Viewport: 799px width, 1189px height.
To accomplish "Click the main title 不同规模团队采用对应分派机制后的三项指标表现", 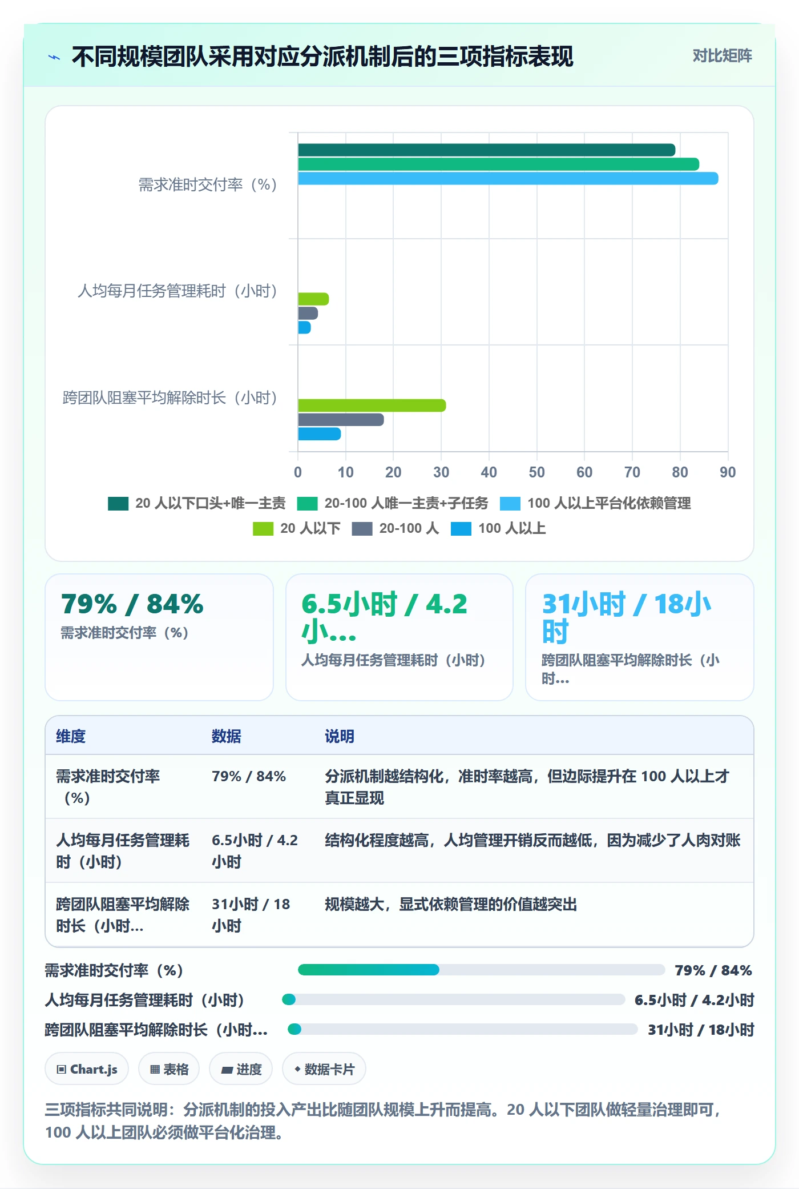I will [x=322, y=57].
